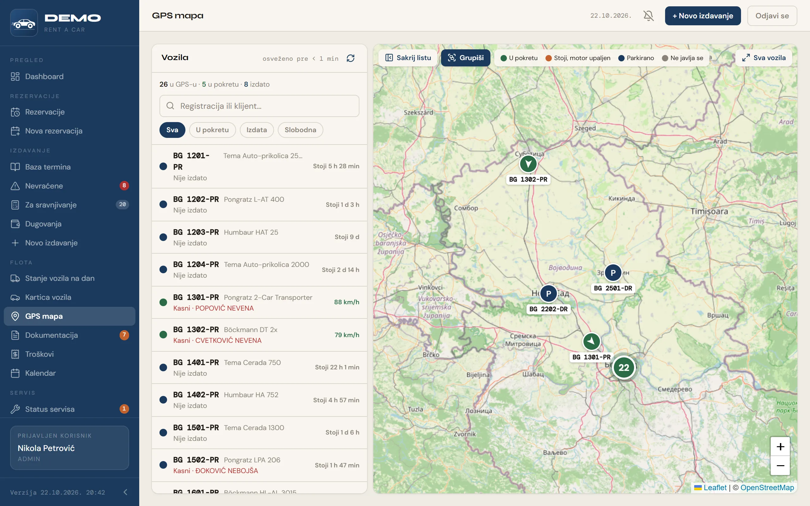The image size is (810, 506).
Task: Toggle the Grupiši clustering button
Action: (x=465, y=58)
